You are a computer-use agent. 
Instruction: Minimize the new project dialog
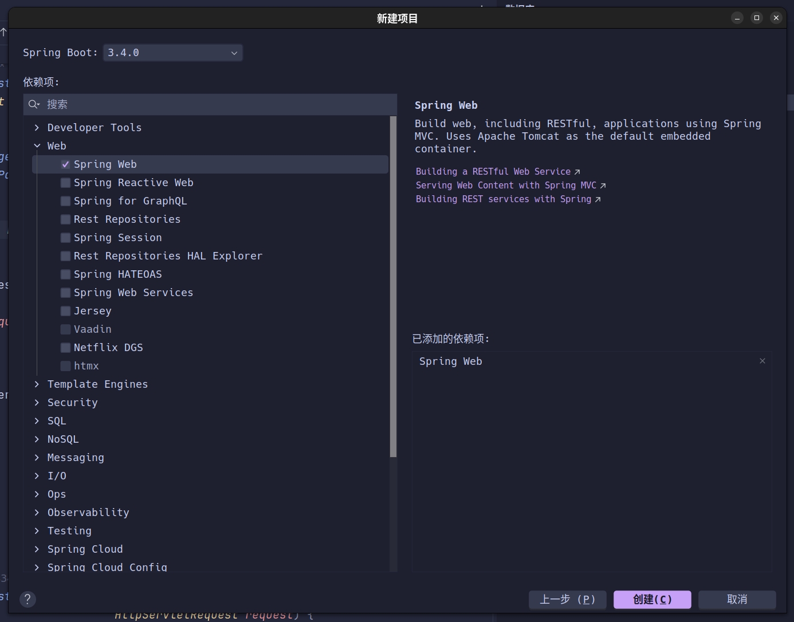(x=737, y=18)
